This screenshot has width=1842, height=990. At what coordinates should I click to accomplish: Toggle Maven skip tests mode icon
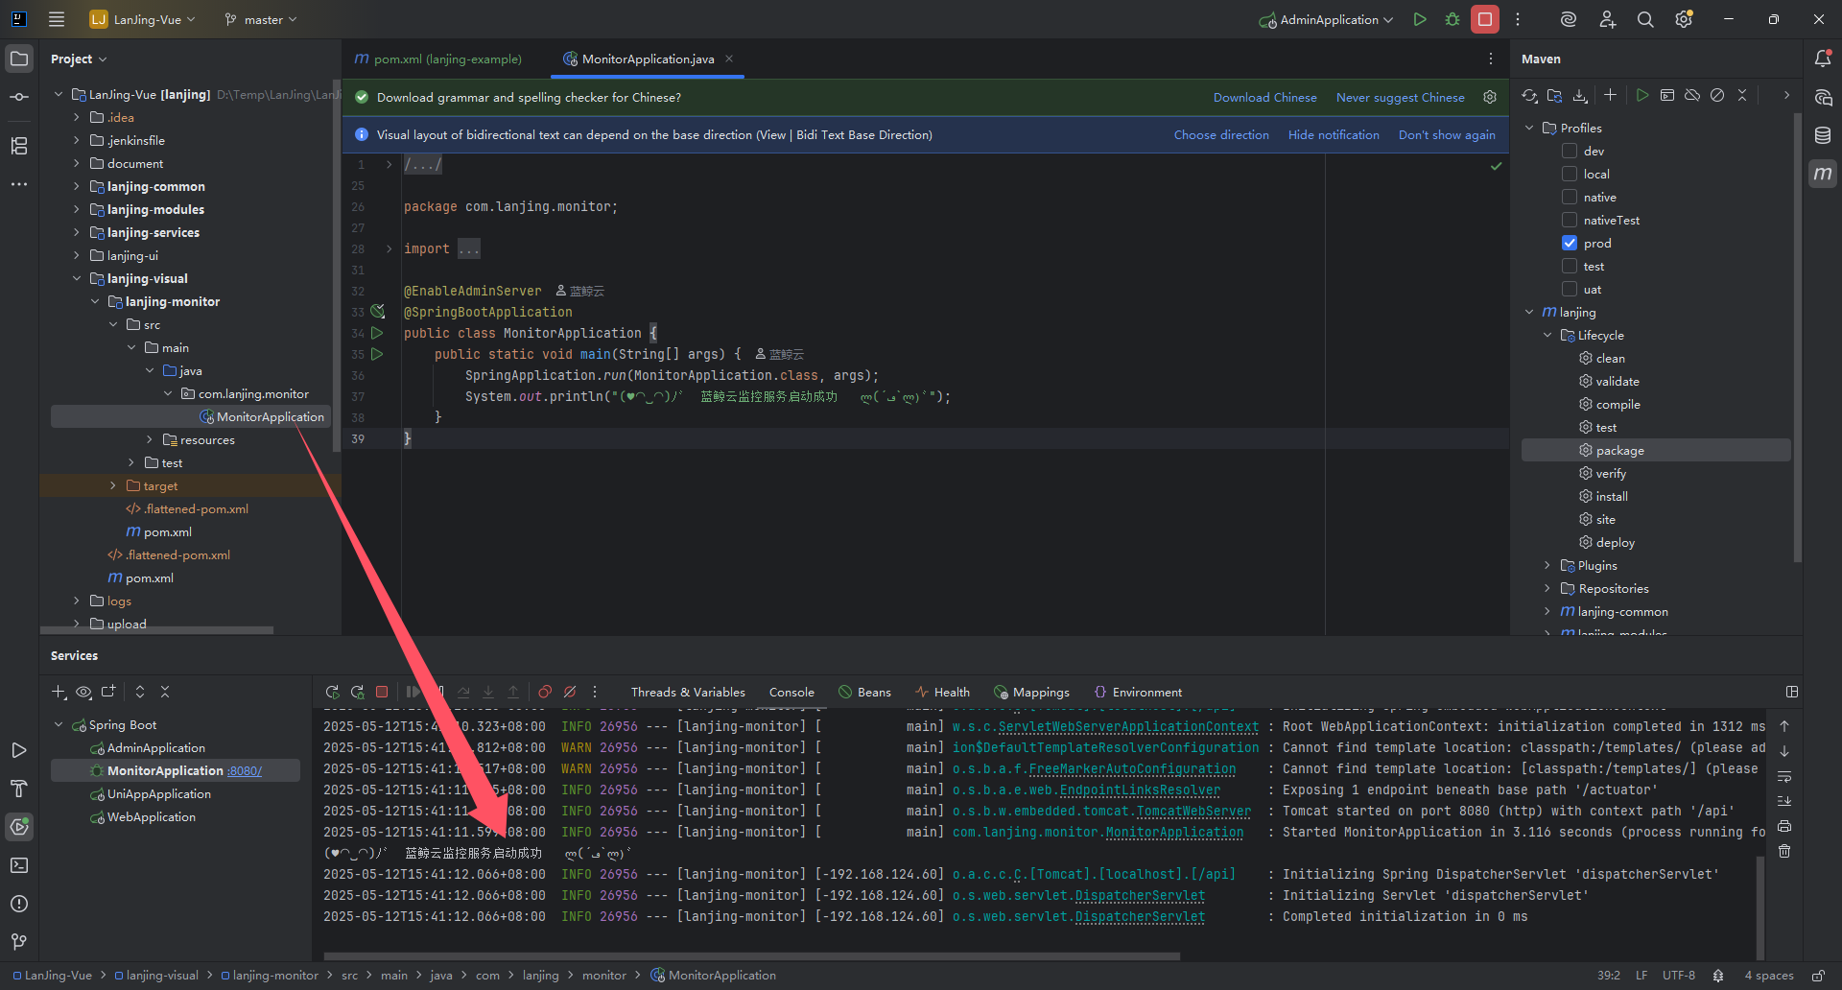pyautogui.click(x=1717, y=95)
